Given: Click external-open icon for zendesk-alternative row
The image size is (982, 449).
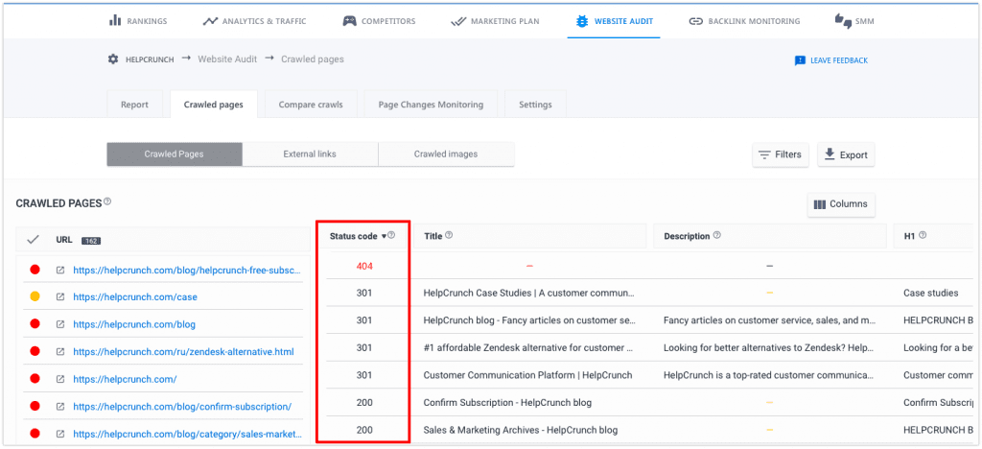Looking at the screenshot, I should (60, 352).
